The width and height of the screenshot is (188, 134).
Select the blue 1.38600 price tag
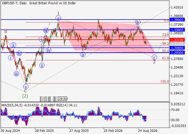(177, 20)
